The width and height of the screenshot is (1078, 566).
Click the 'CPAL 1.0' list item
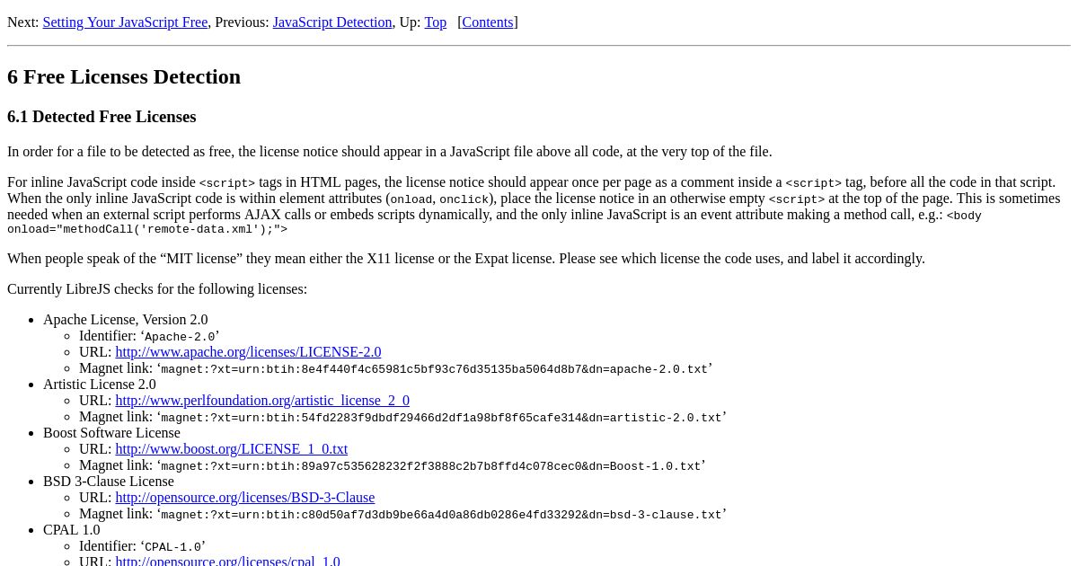[72, 530]
